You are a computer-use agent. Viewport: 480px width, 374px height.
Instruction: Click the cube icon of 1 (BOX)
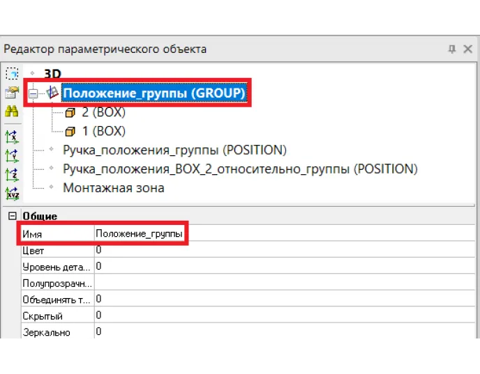(70, 132)
